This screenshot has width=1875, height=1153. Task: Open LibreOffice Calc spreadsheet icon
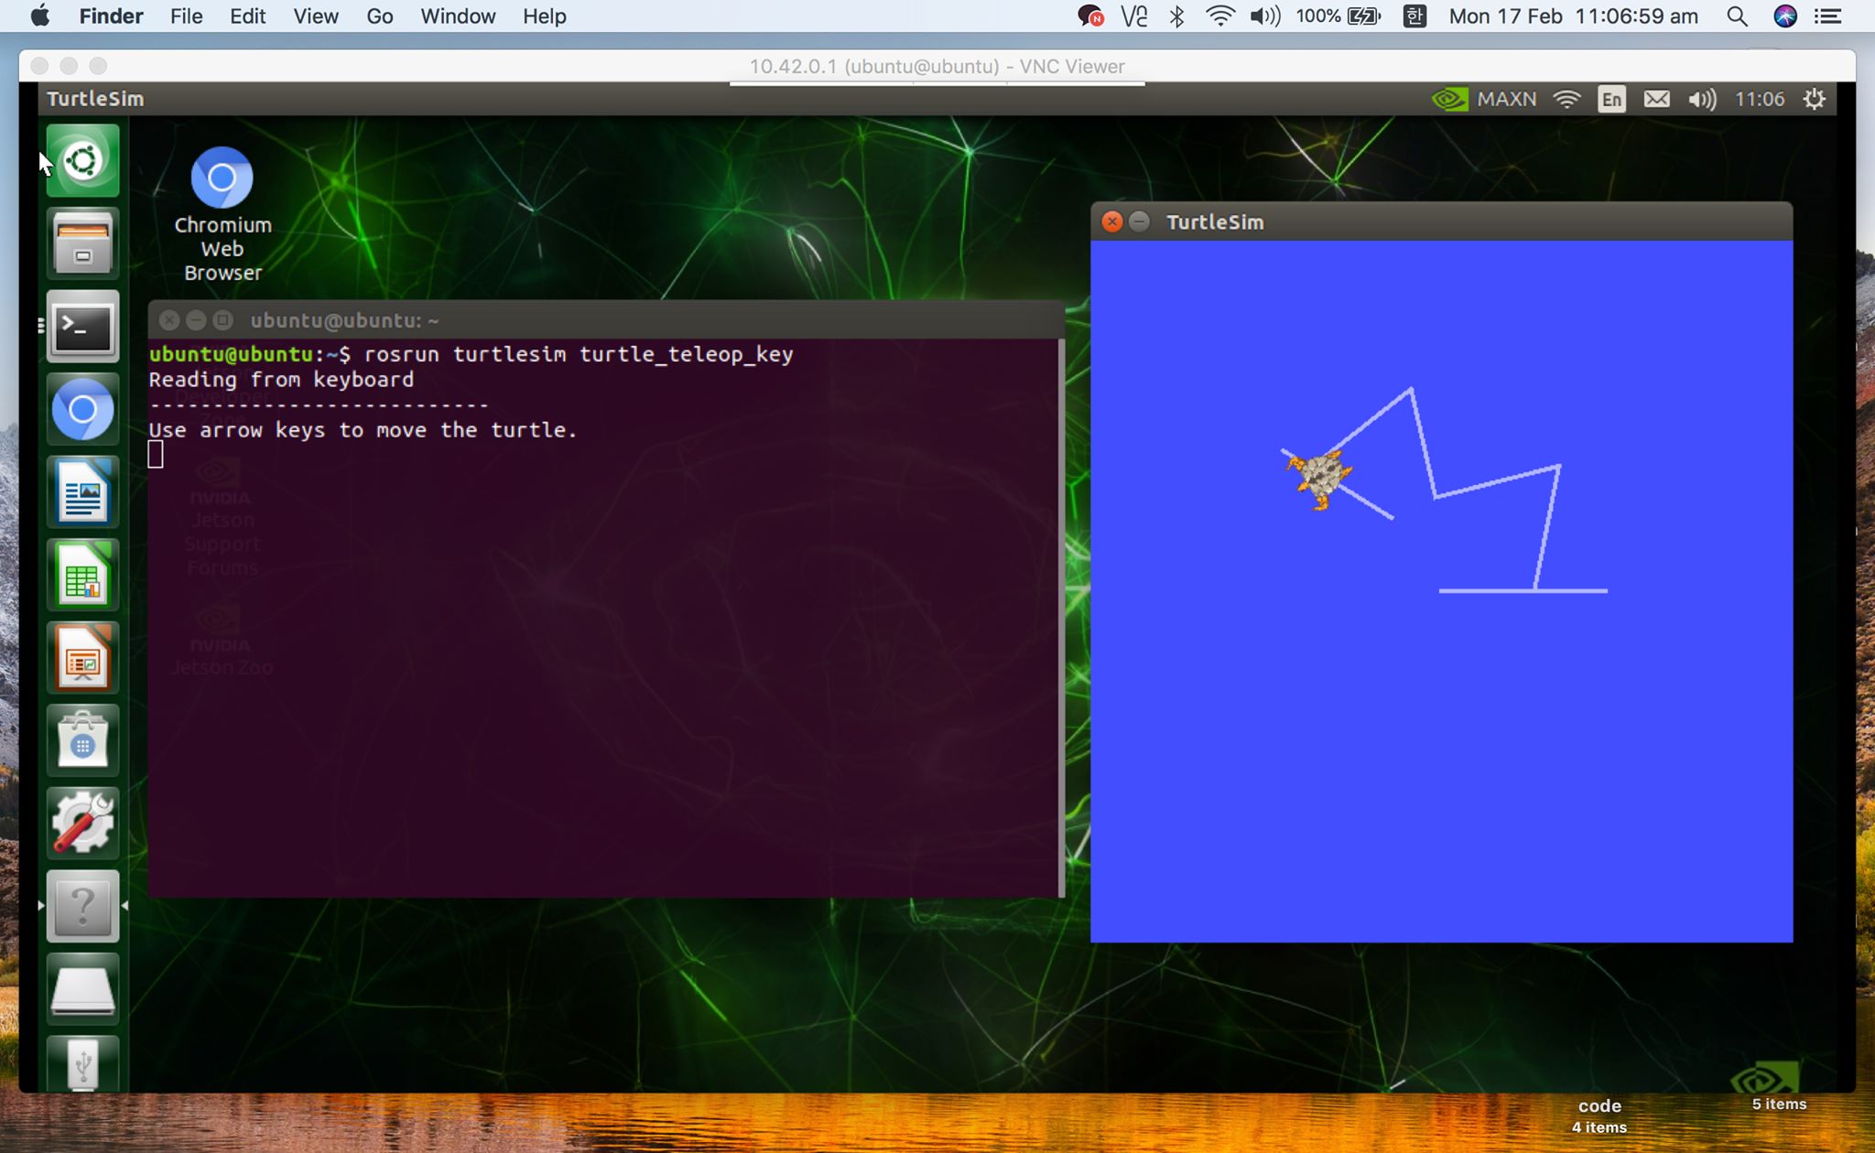tap(82, 575)
